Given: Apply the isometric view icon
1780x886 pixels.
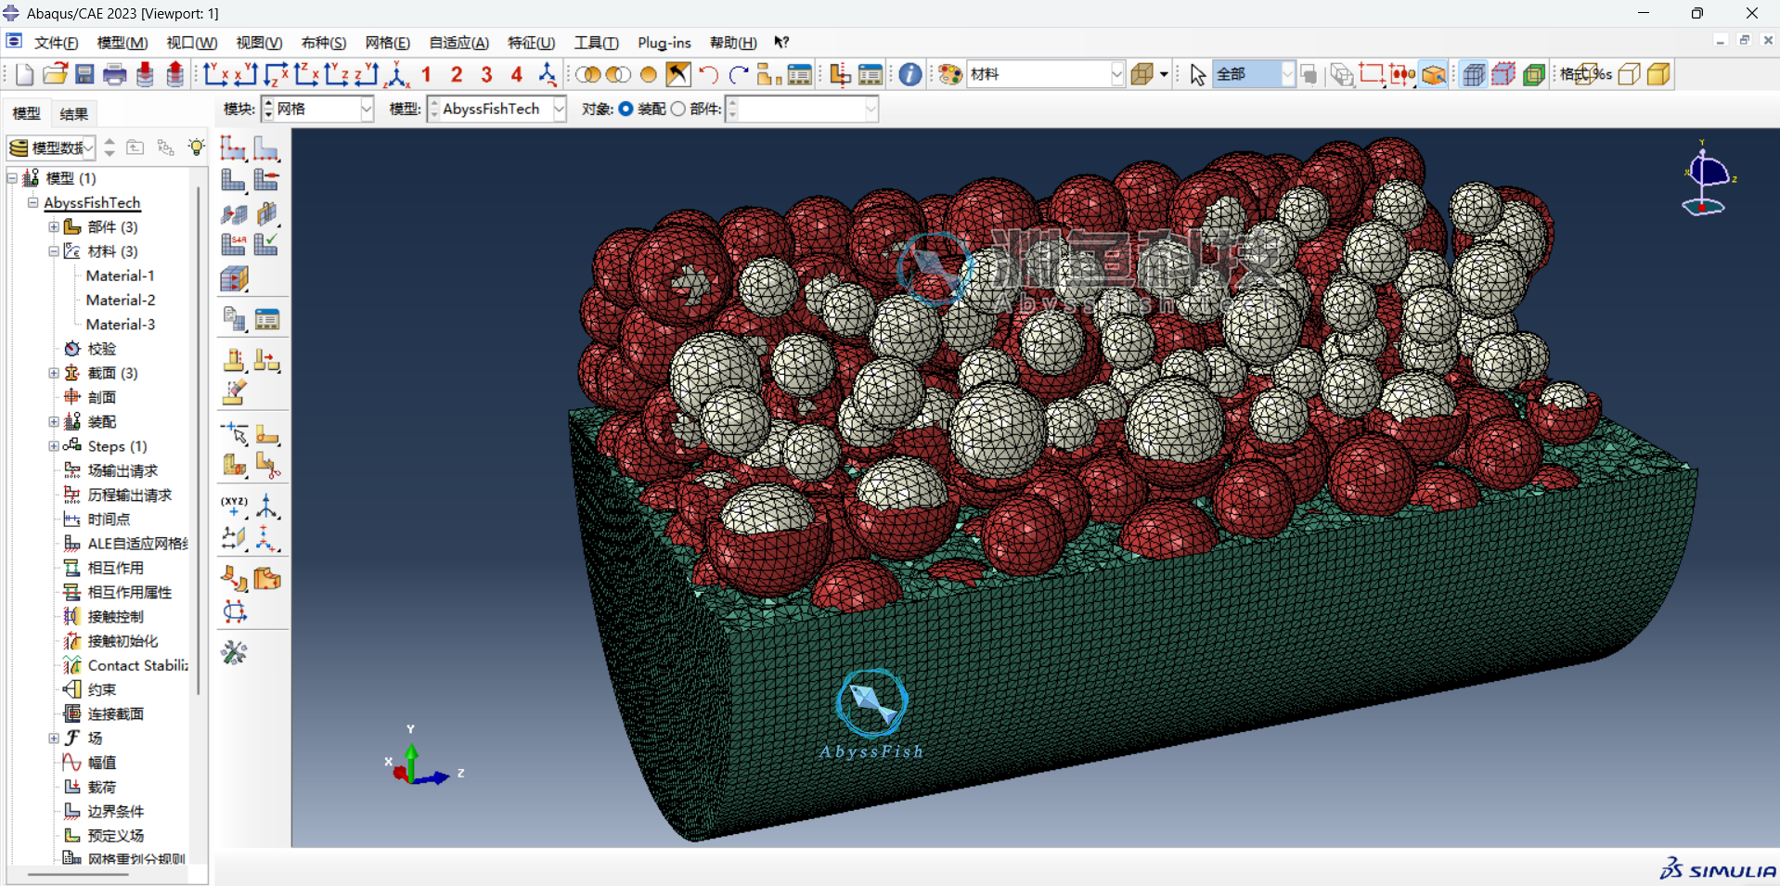Looking at the screenshot, I should point(398,74).
